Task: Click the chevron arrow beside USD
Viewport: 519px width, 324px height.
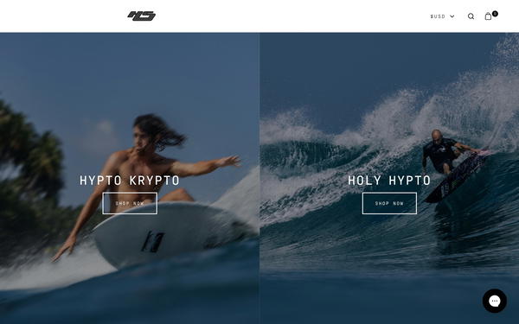Action: pos(452,16)
